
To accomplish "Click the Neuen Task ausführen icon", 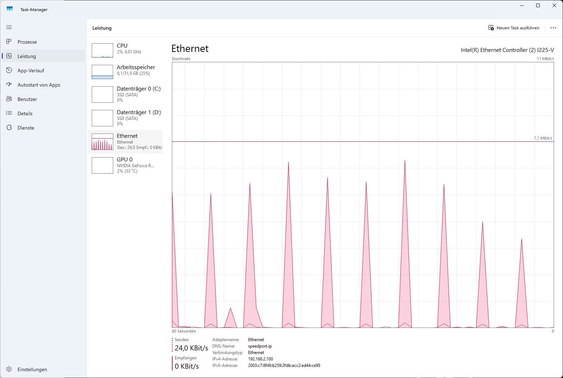I will [x=491, y=28].
